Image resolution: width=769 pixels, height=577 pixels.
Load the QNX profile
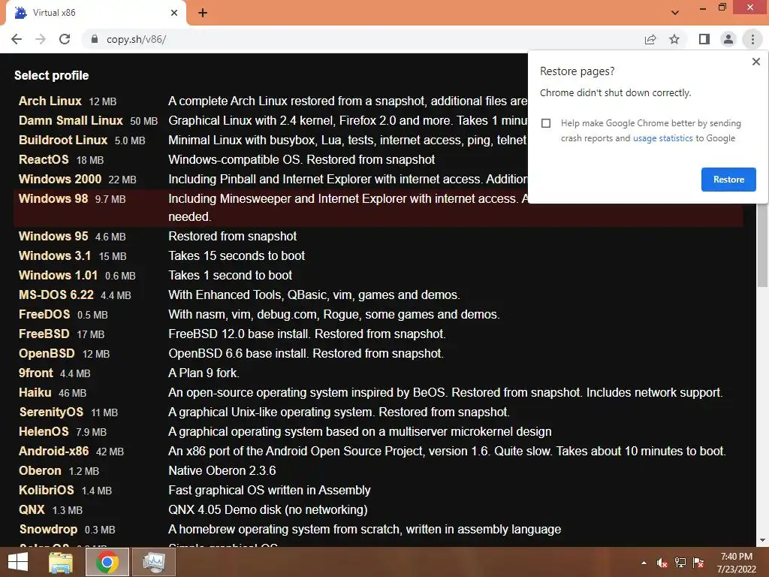tap(32, 510)
